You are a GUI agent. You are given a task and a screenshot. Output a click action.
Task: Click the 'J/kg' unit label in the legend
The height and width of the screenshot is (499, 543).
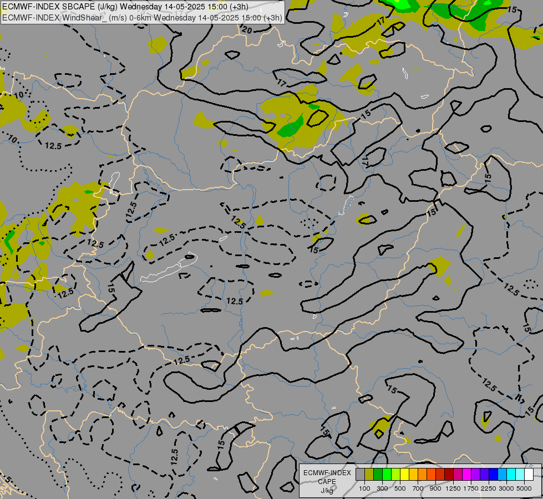327,491
